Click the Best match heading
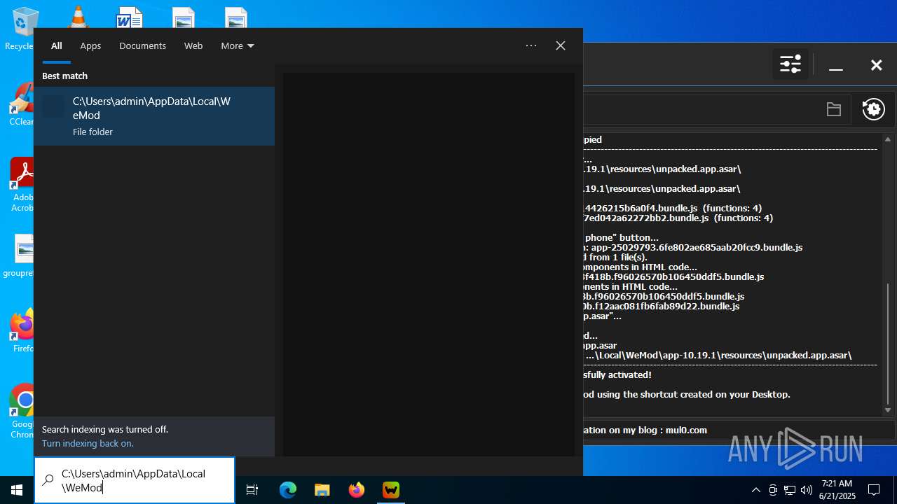This screenshot has width=897, height=504. pyautogui.click(x=64, y=76)
